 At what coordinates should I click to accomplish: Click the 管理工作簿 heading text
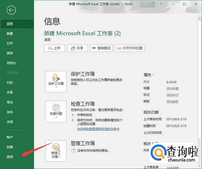click(83, 143)
